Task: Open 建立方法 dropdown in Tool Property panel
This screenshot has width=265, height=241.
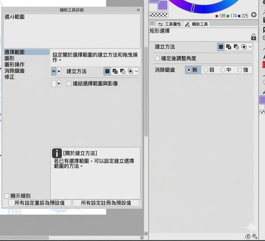Action: click(x=250, y=47)
